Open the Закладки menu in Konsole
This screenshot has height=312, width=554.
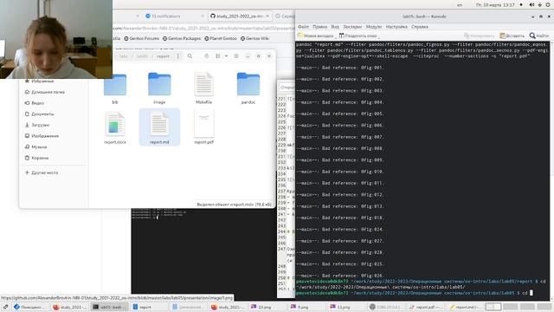(352, 27)
